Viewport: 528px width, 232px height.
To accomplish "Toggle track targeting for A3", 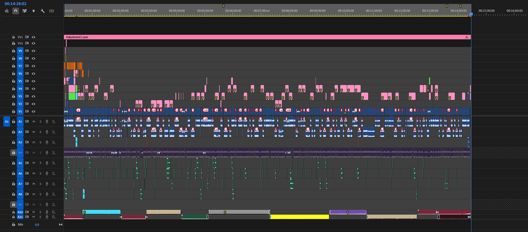I will 20,142.
